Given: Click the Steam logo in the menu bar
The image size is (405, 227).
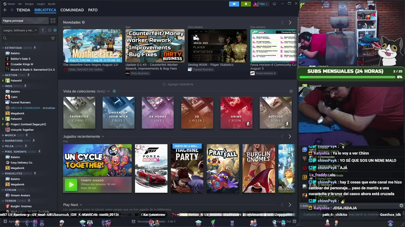Looking at the screenshot, I should pos(5,4).
